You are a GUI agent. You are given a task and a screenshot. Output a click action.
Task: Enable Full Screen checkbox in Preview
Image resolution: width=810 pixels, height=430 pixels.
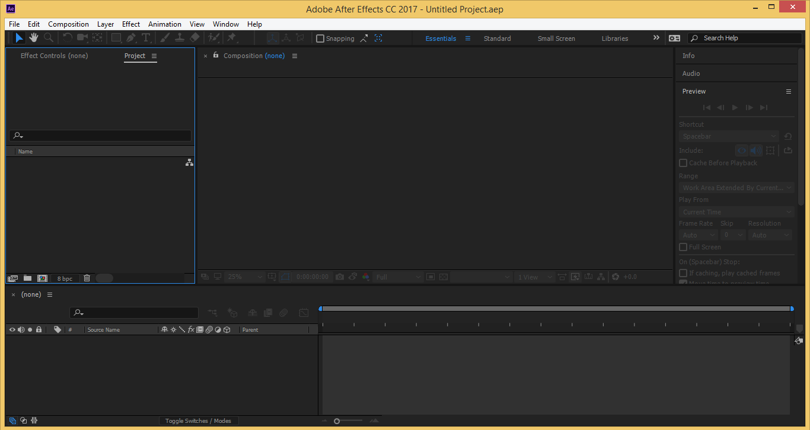(683, 247)
